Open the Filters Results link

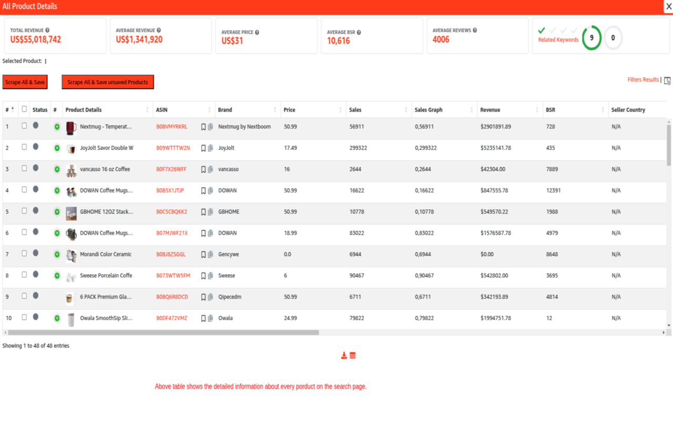[x=643, y=79]
